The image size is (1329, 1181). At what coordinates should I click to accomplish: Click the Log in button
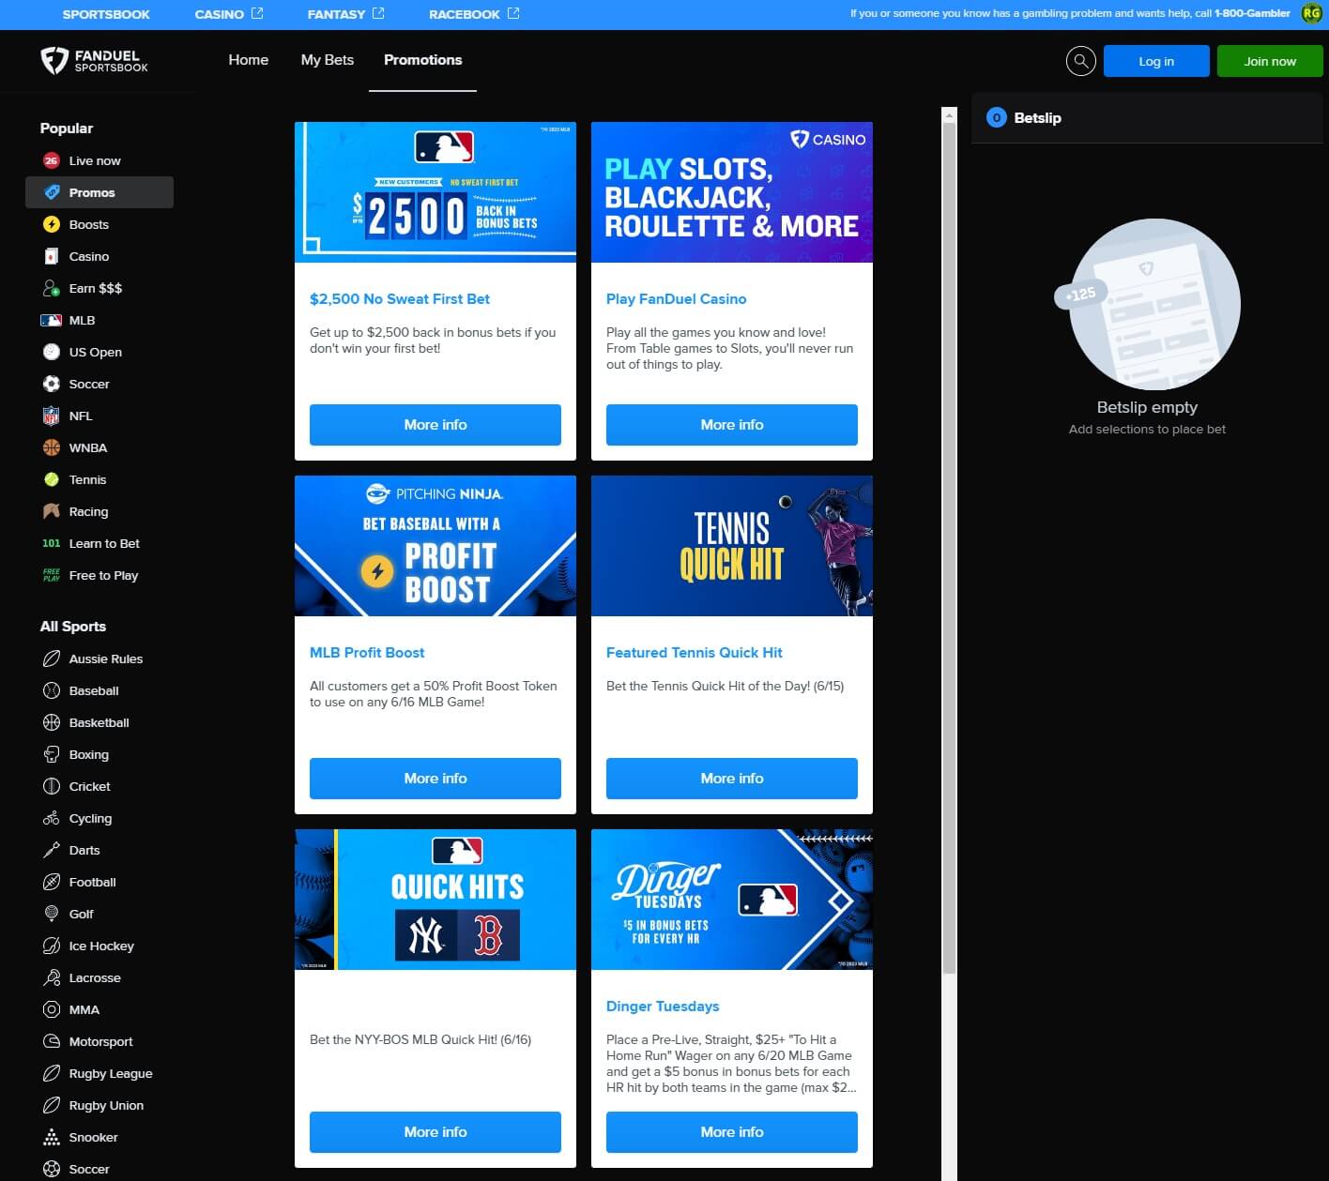pyautogui.click(x=1156, y=61)
